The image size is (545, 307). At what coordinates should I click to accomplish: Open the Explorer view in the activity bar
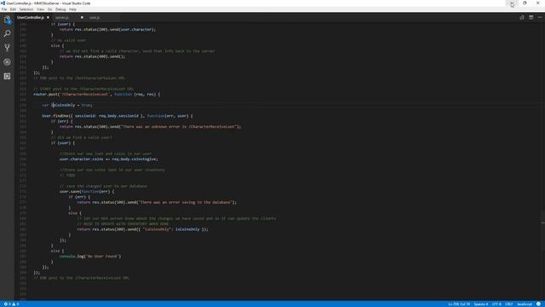pos(7,20)
